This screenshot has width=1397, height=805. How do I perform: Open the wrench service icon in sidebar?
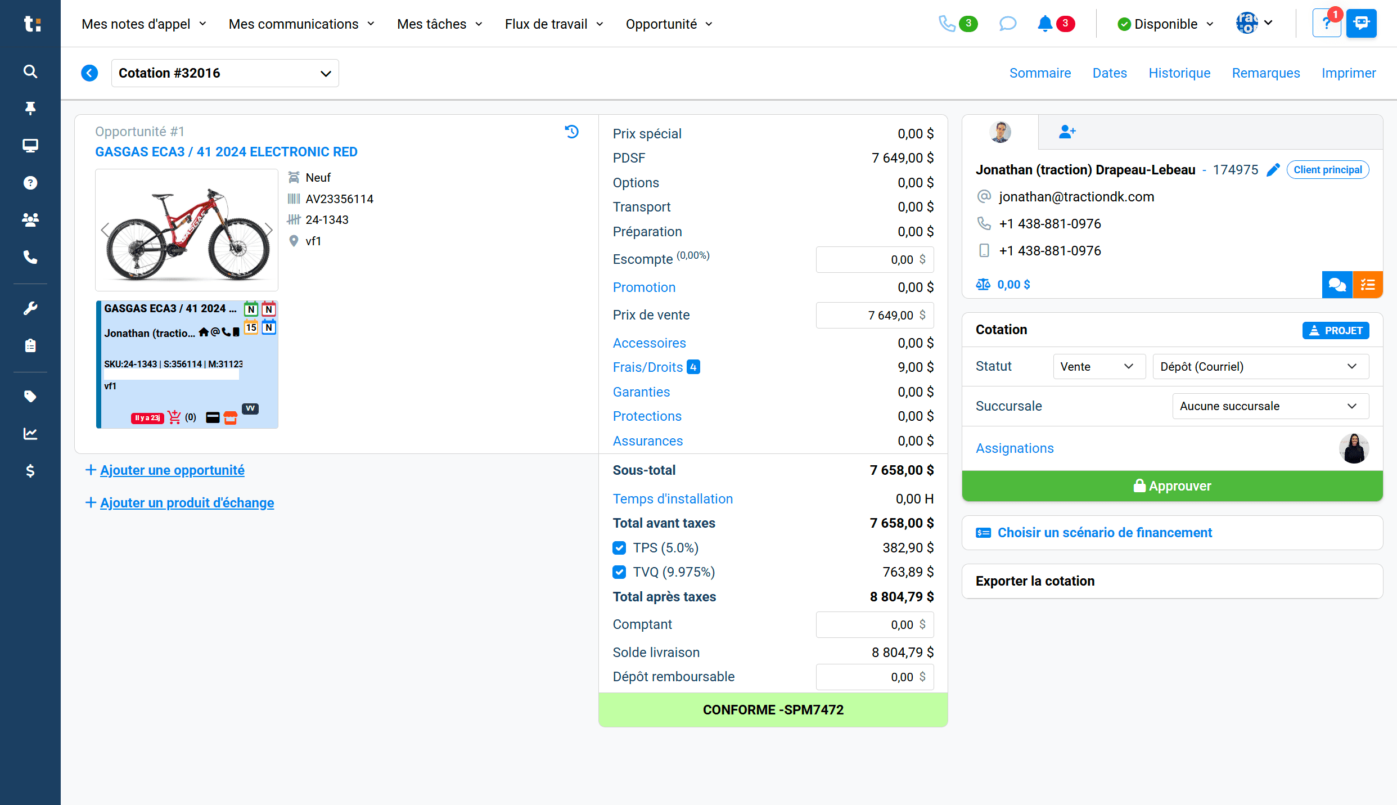point(30,308)
